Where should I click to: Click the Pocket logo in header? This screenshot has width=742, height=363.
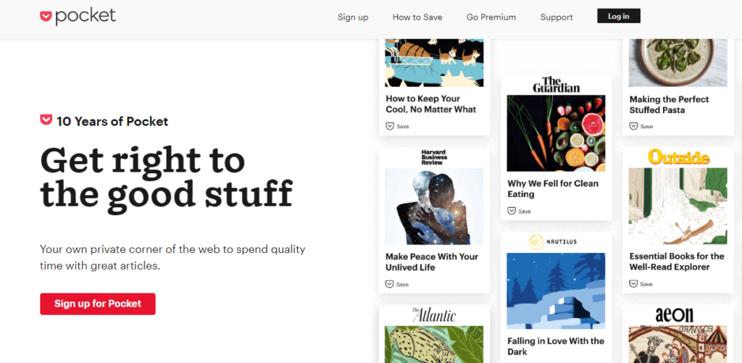tap(78, 17)
